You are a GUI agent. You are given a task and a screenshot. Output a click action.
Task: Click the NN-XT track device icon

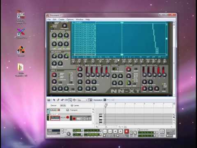55,118
